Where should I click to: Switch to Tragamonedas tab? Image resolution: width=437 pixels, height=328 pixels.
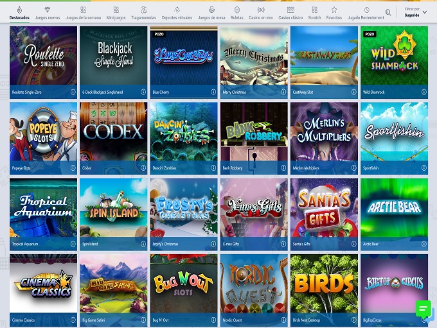pos(144,13)
